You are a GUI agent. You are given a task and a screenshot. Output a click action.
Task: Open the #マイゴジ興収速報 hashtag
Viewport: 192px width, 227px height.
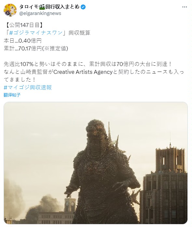(x=28, y=87)
